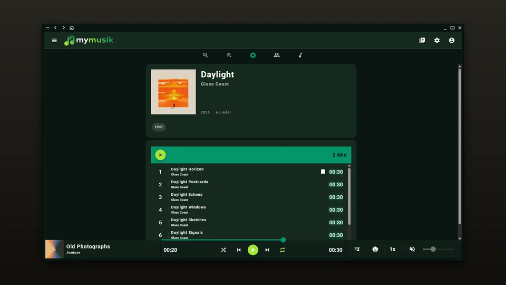506x285 pixels.
Task: Select the Daylight Echoes track
Action: pyautogui.click(x=250, y=197)
